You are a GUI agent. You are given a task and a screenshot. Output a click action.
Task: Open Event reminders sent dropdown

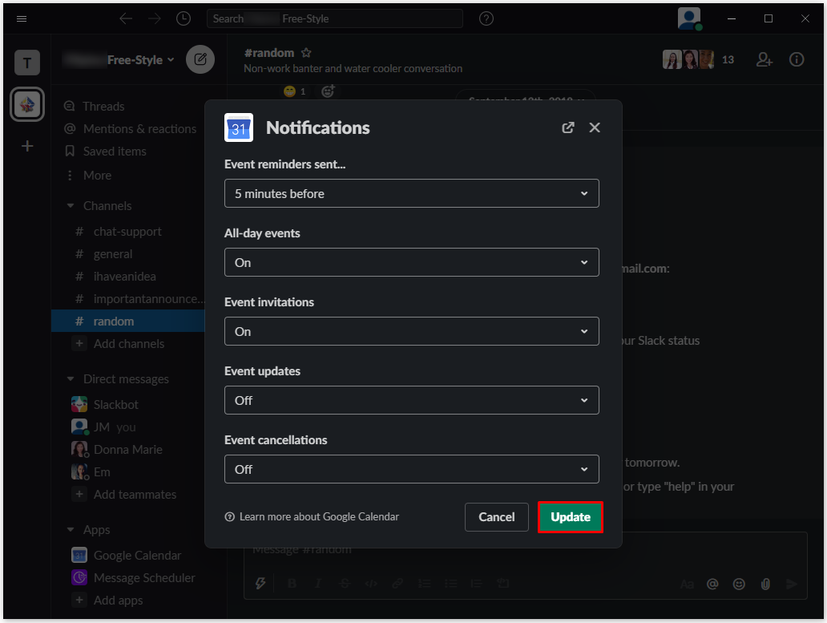click(x=411, y=193)
